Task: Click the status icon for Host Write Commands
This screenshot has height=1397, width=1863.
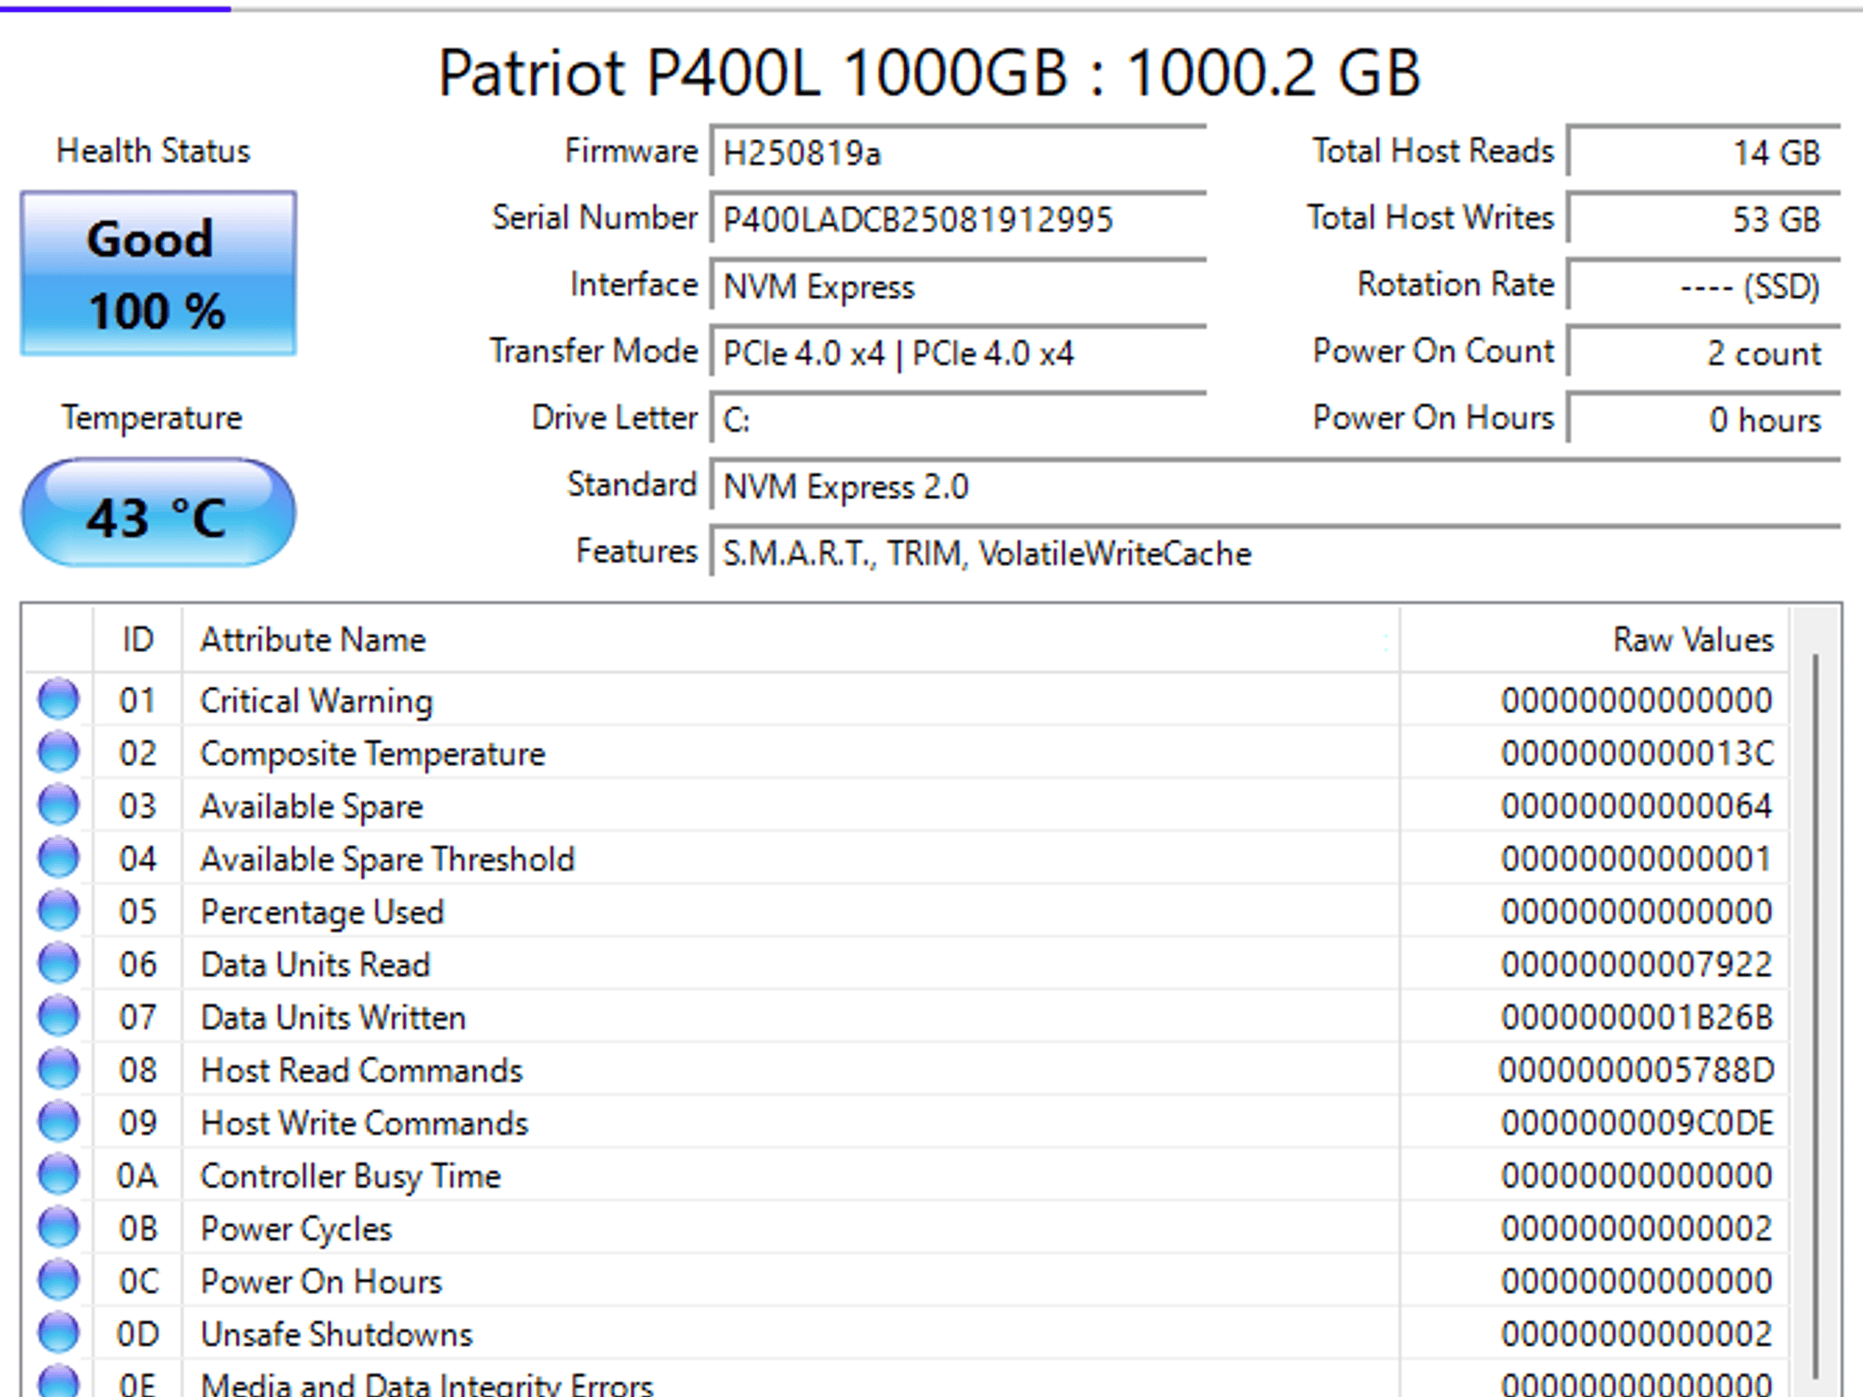Action: tap(59, 1121)
